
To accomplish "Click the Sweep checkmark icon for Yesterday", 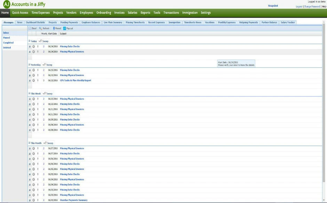I will [44, 64].
